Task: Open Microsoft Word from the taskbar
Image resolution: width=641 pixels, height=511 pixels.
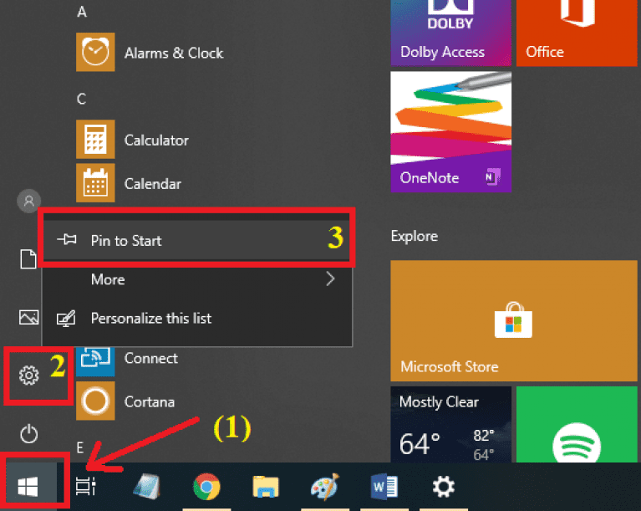Action: click(x=384, y=486)
